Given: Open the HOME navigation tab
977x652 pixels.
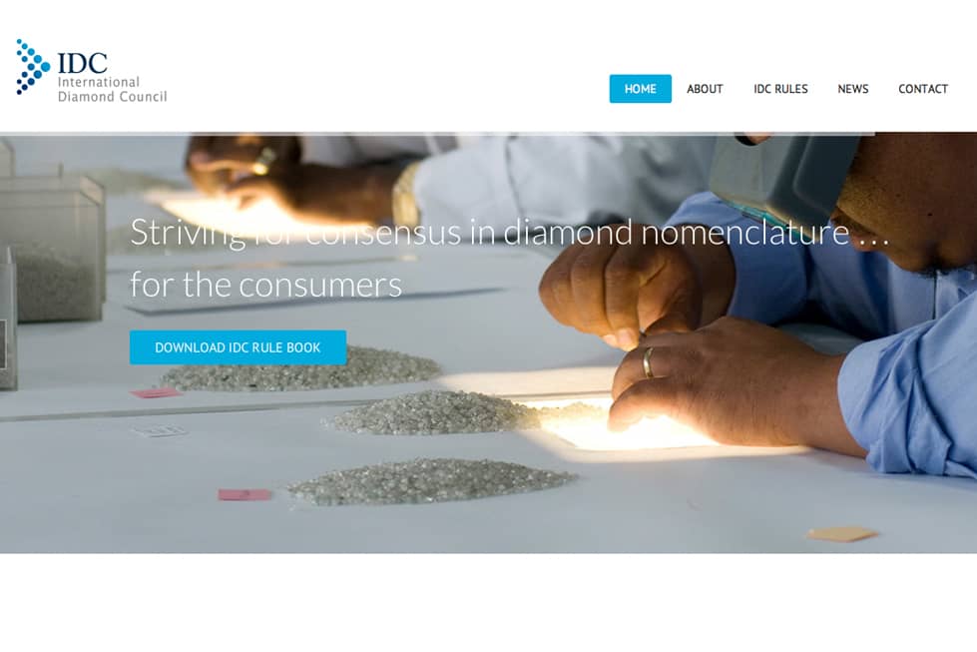Looking at the screenshot, I should [x=640, y=89].
